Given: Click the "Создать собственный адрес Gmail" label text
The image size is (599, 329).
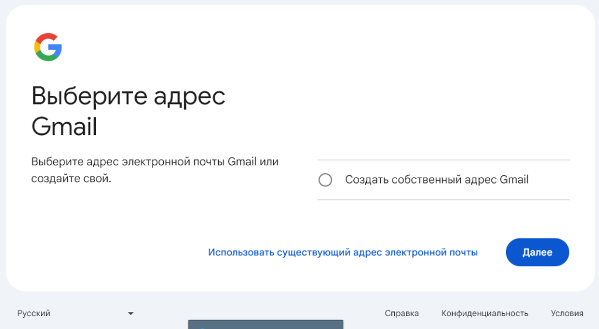Looking at the screenshot, I should click(x=436, y=180).
